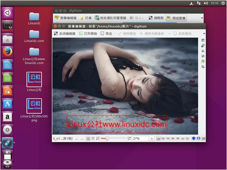Click 保存为新版本 in the editor toolbar
Screen dimensions: 227x170
pyautogui.click(x=151, y=33)
